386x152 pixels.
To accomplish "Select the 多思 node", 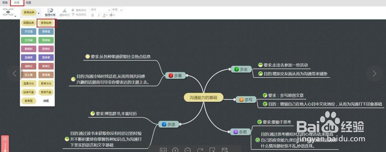I will coord(240,132).
